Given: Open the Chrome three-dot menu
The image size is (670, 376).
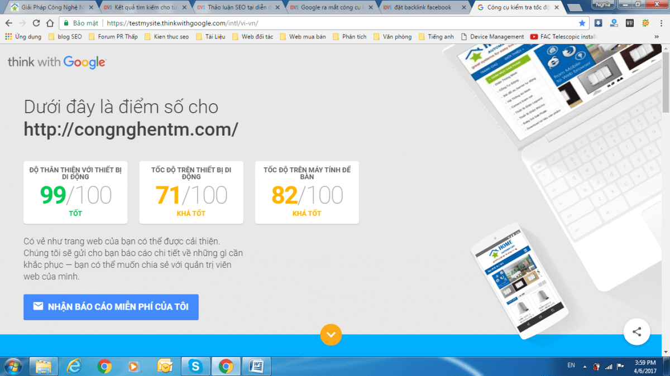Looking at the screenshot, I should click(x=662, y=23).
